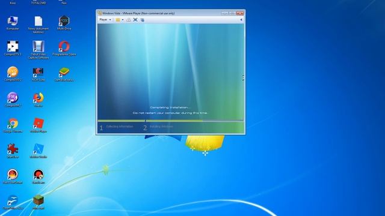385x216 pixels.
Task: Send Ctrl+Alt+Del to the virtual machine
Action: [x=128, y=20]
